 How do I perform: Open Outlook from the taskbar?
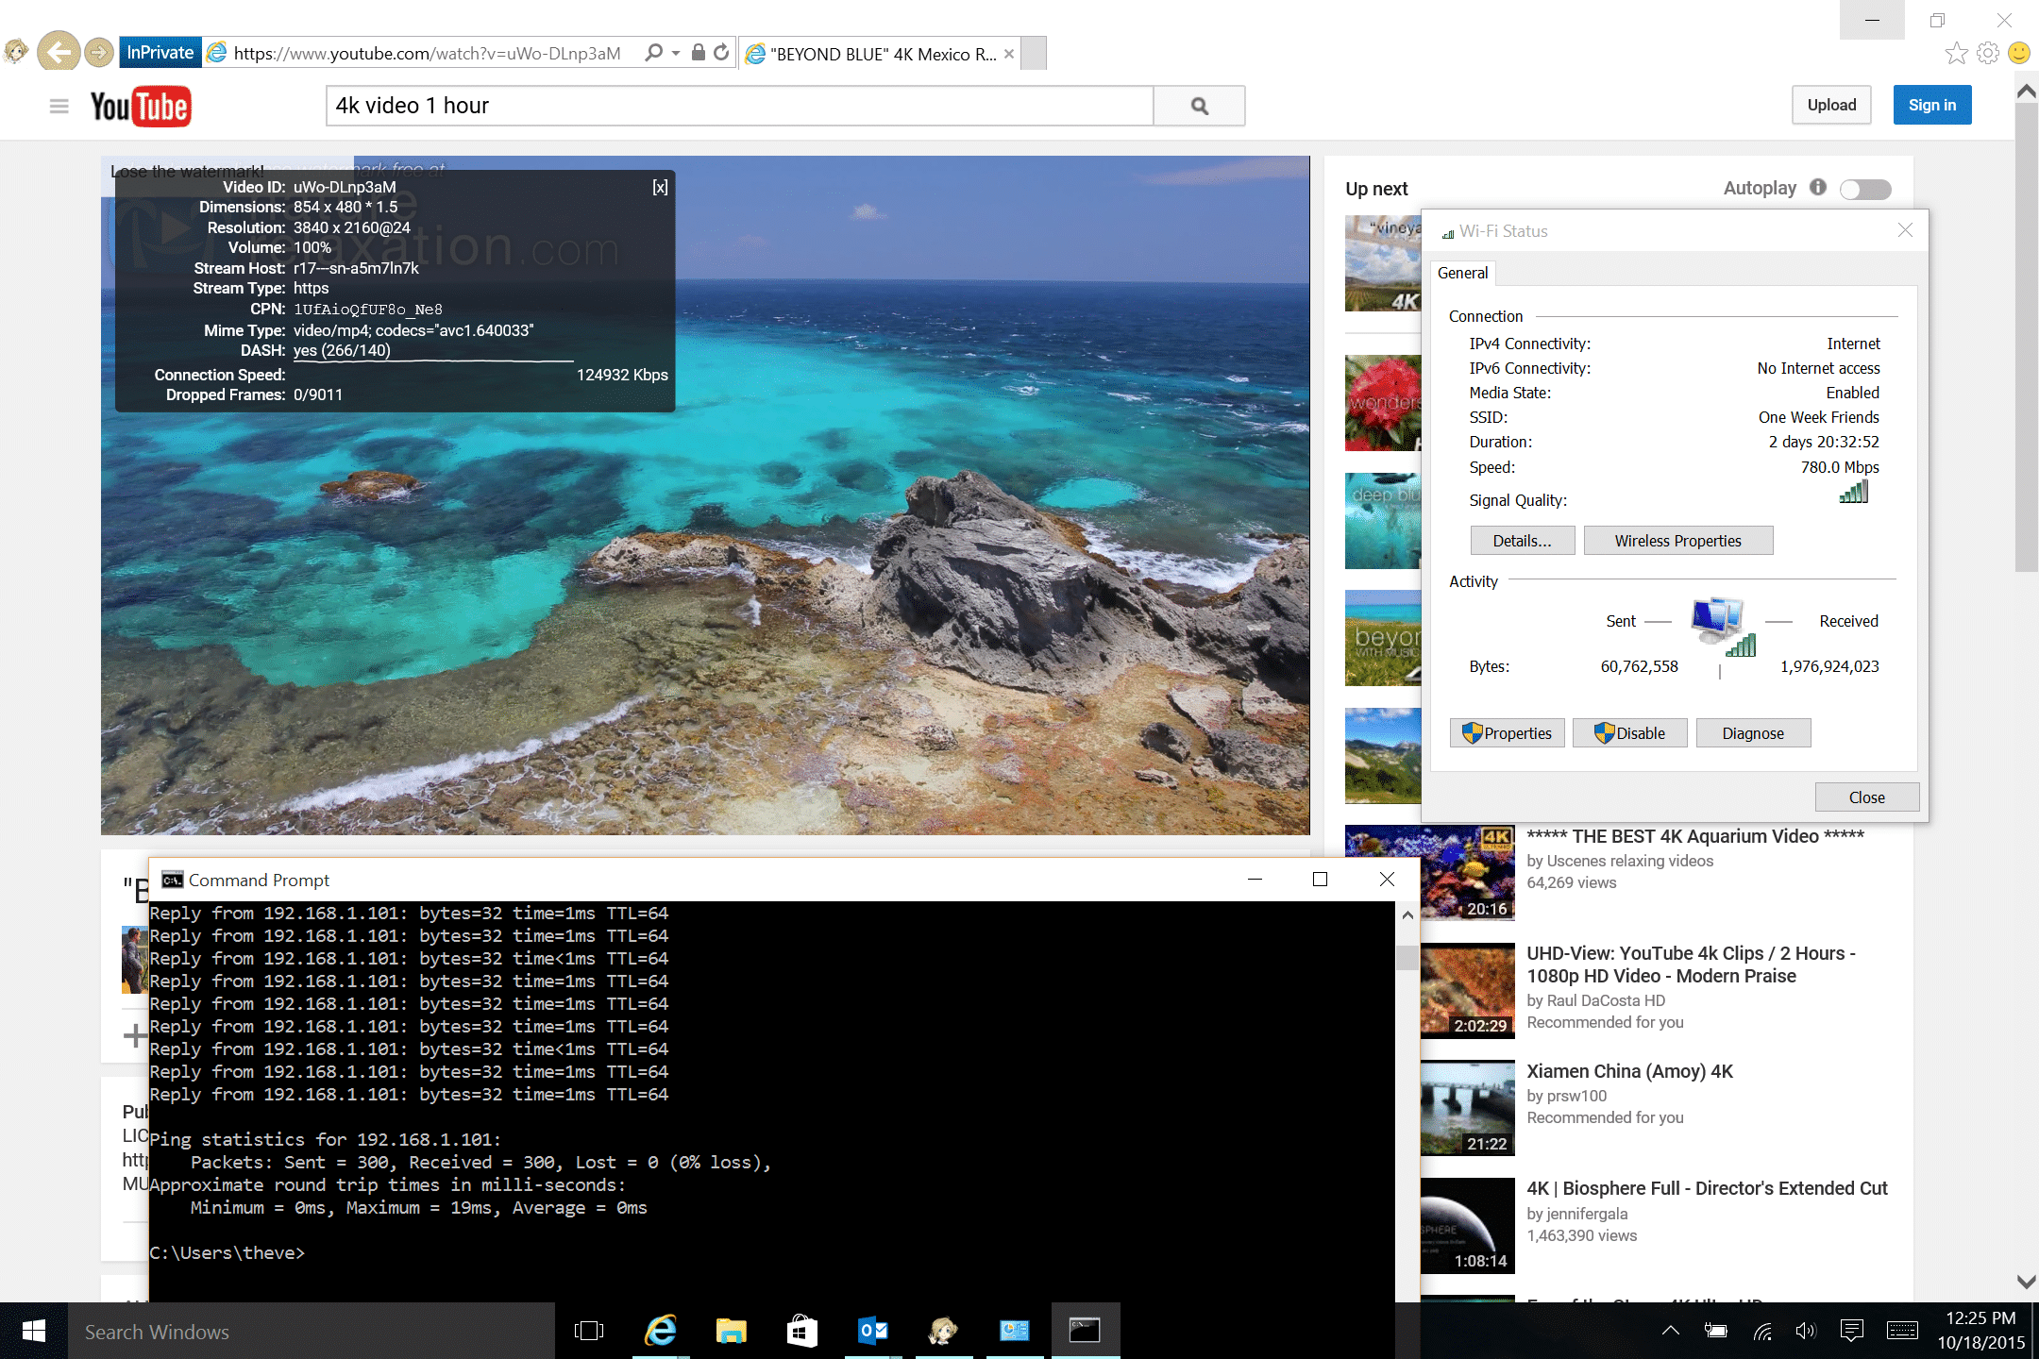click(x=872, y=1331)
